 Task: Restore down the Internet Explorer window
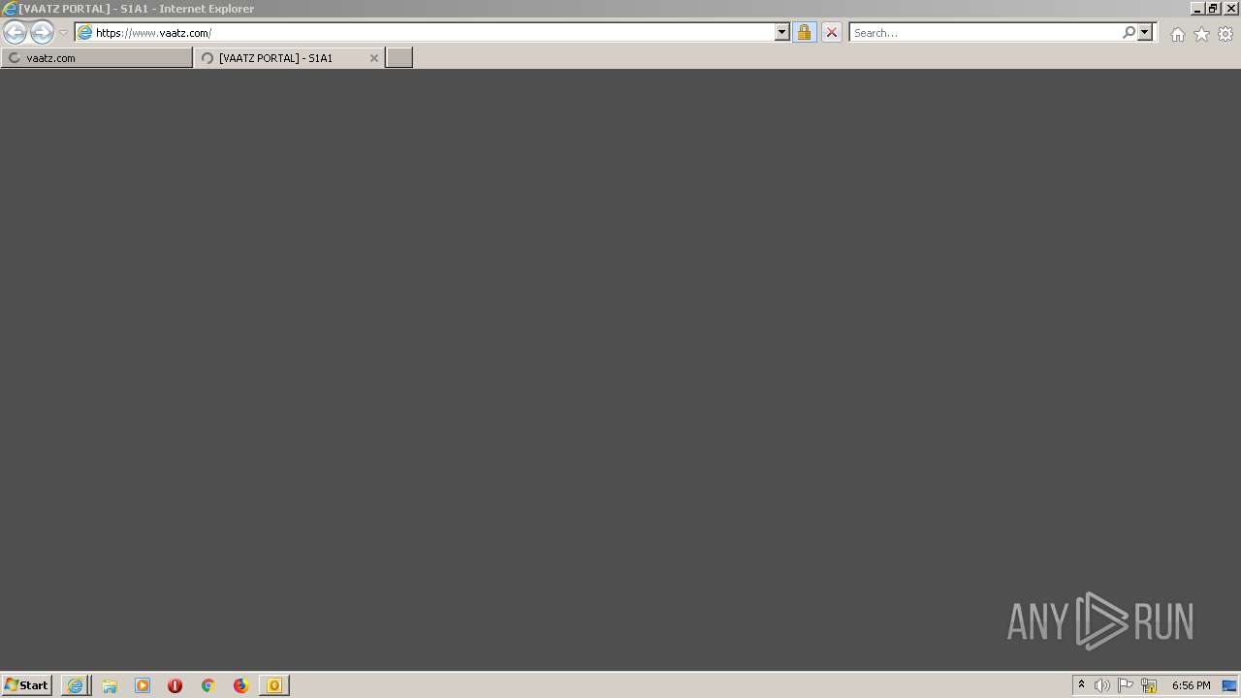1213,9
